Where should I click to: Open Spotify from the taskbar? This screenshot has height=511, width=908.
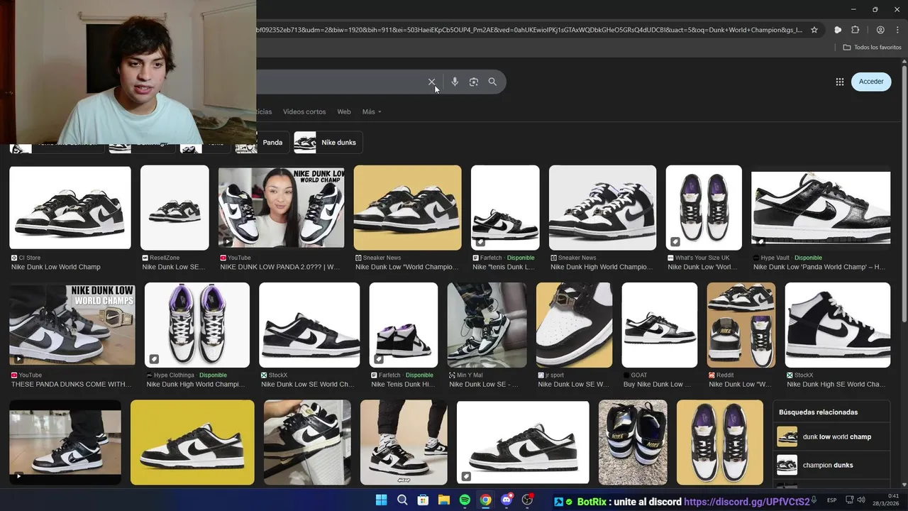click(465, 500)
